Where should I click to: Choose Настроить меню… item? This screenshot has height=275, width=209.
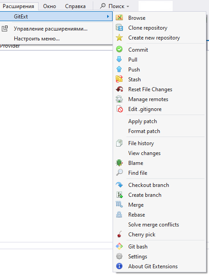(x=56, y=38)
